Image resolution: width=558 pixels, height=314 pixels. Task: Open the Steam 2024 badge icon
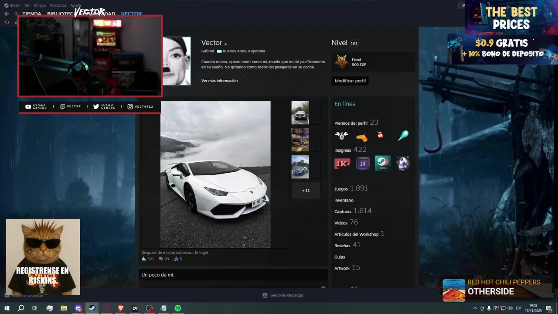[x=383, y=164]
